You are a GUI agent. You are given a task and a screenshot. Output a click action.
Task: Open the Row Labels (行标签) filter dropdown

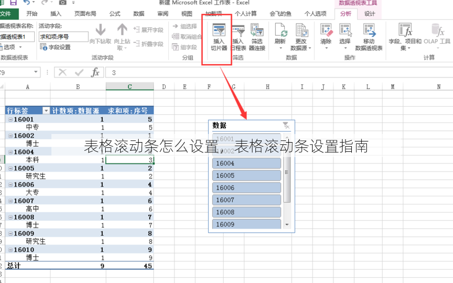[46, 111]
